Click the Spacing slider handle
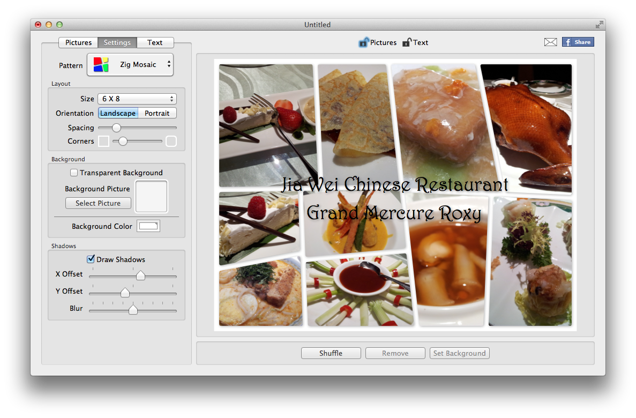The width and height of the screenshot is (636, 418). click(116, 128)
